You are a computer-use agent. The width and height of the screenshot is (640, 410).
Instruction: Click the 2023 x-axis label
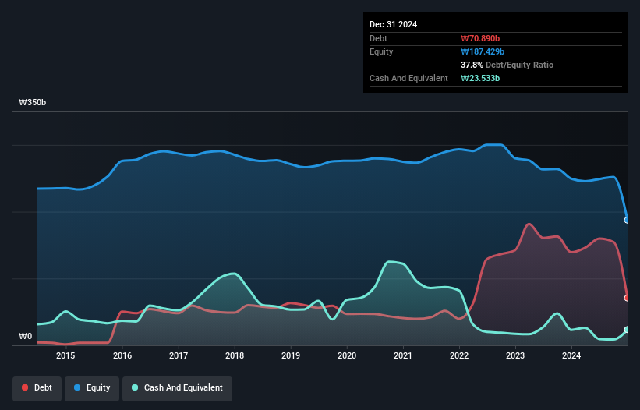click(515, 355)
